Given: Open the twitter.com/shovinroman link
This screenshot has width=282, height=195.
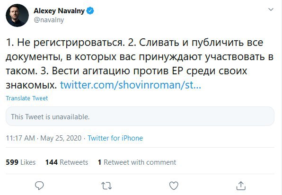Looking at the screenshot, I should tap(131, 85).
